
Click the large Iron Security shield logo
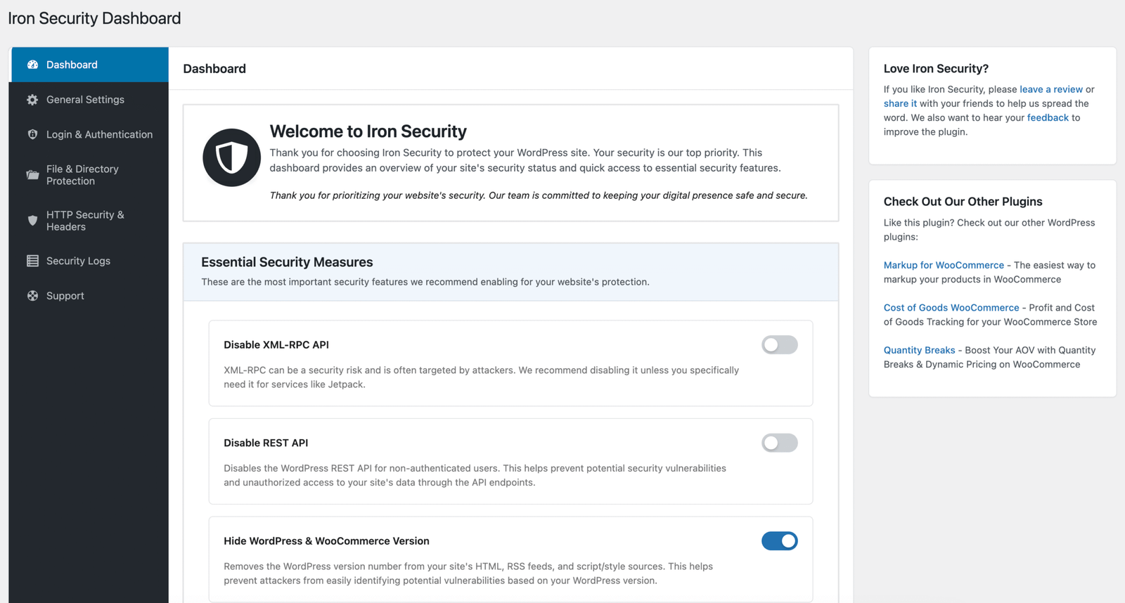tap(232, 157)
